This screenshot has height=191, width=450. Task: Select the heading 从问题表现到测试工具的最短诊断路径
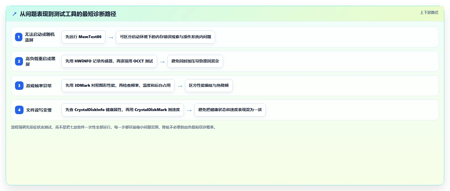(x=68, y=14)
